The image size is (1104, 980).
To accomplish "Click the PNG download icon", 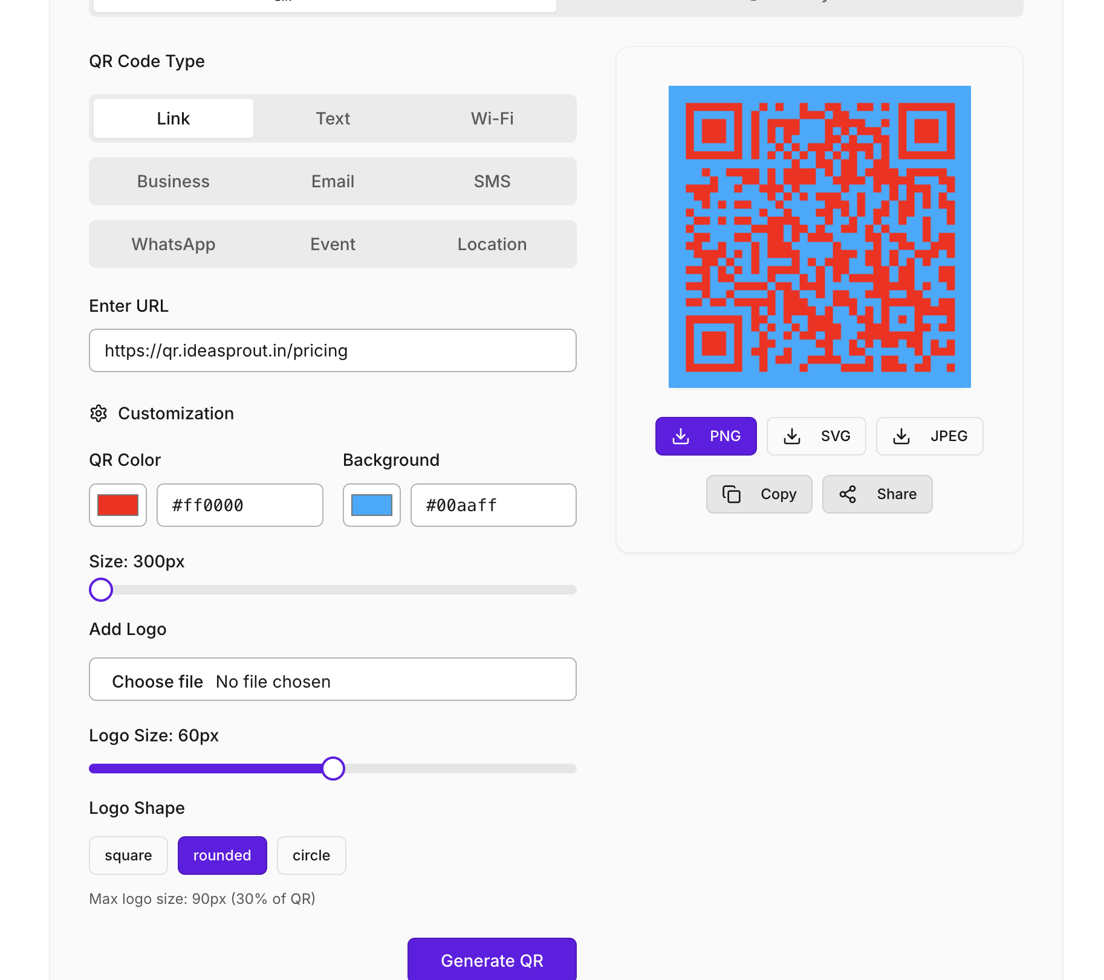I will click(x=681, y=436).
